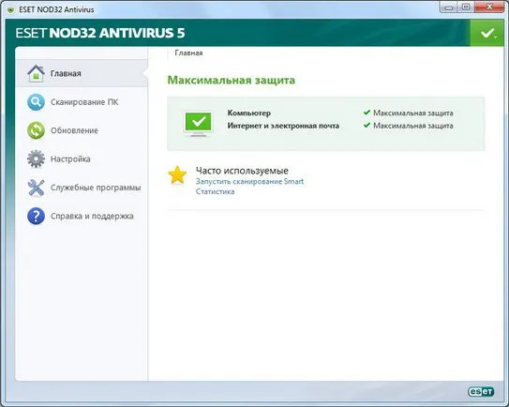Click the Часто используемые heading

(242, 171)
